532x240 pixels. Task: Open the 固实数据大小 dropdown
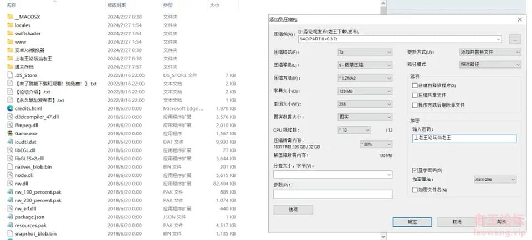pos(365,117)
